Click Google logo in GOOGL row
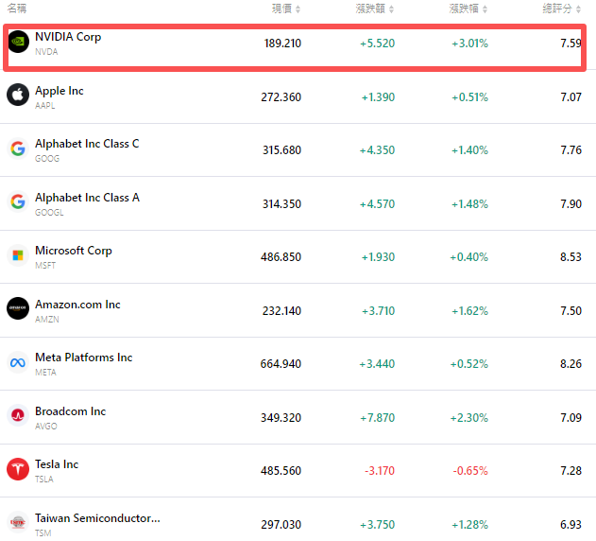Viewport: 596px width, 541px height. (x=18, y=201)
